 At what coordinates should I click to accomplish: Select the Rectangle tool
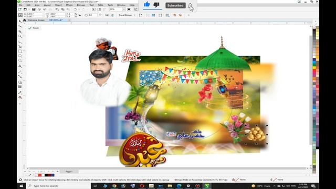(20, 51)
